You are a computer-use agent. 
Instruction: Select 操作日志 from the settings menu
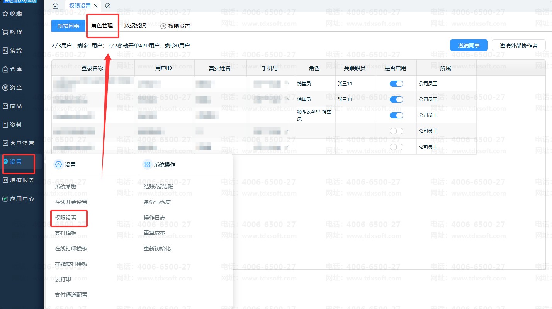(155, 218)
